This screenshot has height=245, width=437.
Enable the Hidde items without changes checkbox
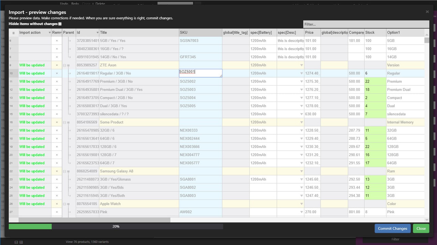tap(59, 24)
